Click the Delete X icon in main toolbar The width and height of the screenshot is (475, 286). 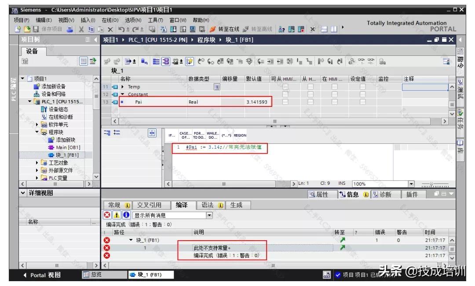(110, 29)
